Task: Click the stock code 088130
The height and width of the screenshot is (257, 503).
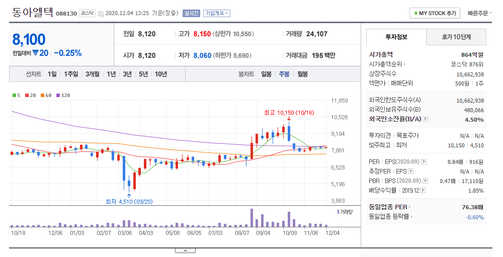Action: click(x=66, y=14)
